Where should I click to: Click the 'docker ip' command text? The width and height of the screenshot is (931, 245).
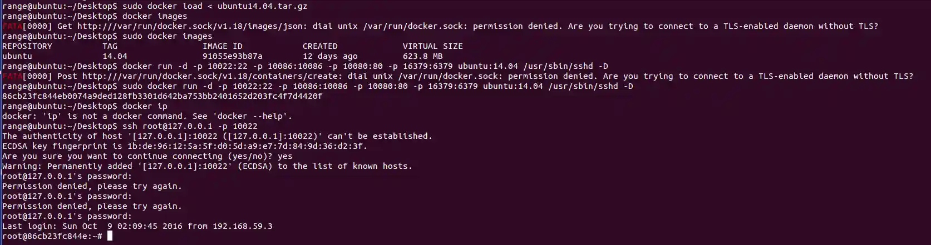click(x=145, y=106)
